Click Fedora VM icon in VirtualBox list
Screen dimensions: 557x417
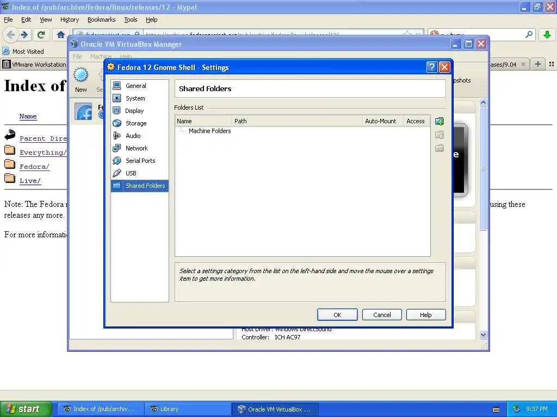83,112
